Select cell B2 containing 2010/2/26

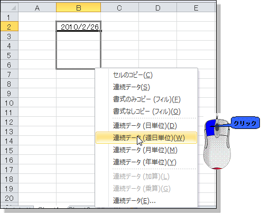79,26
